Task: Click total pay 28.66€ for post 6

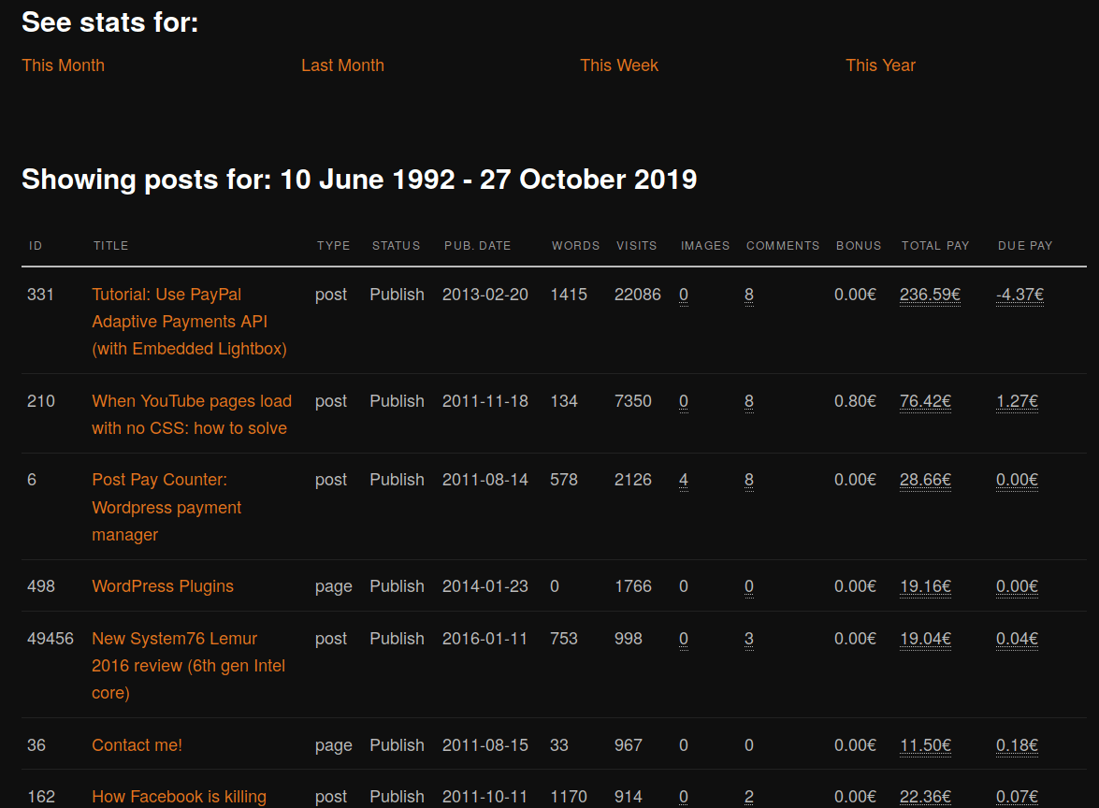Action: point(925,480)
